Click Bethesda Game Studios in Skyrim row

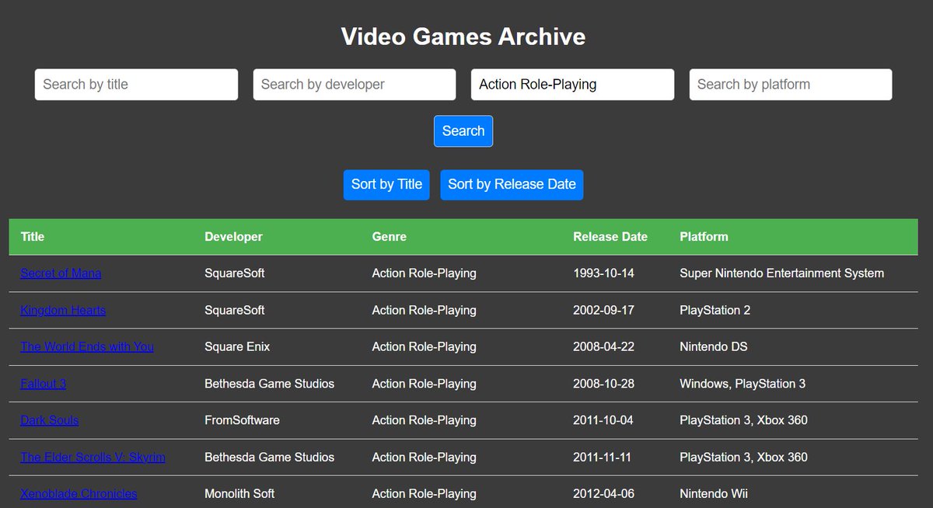coord(270,457)
